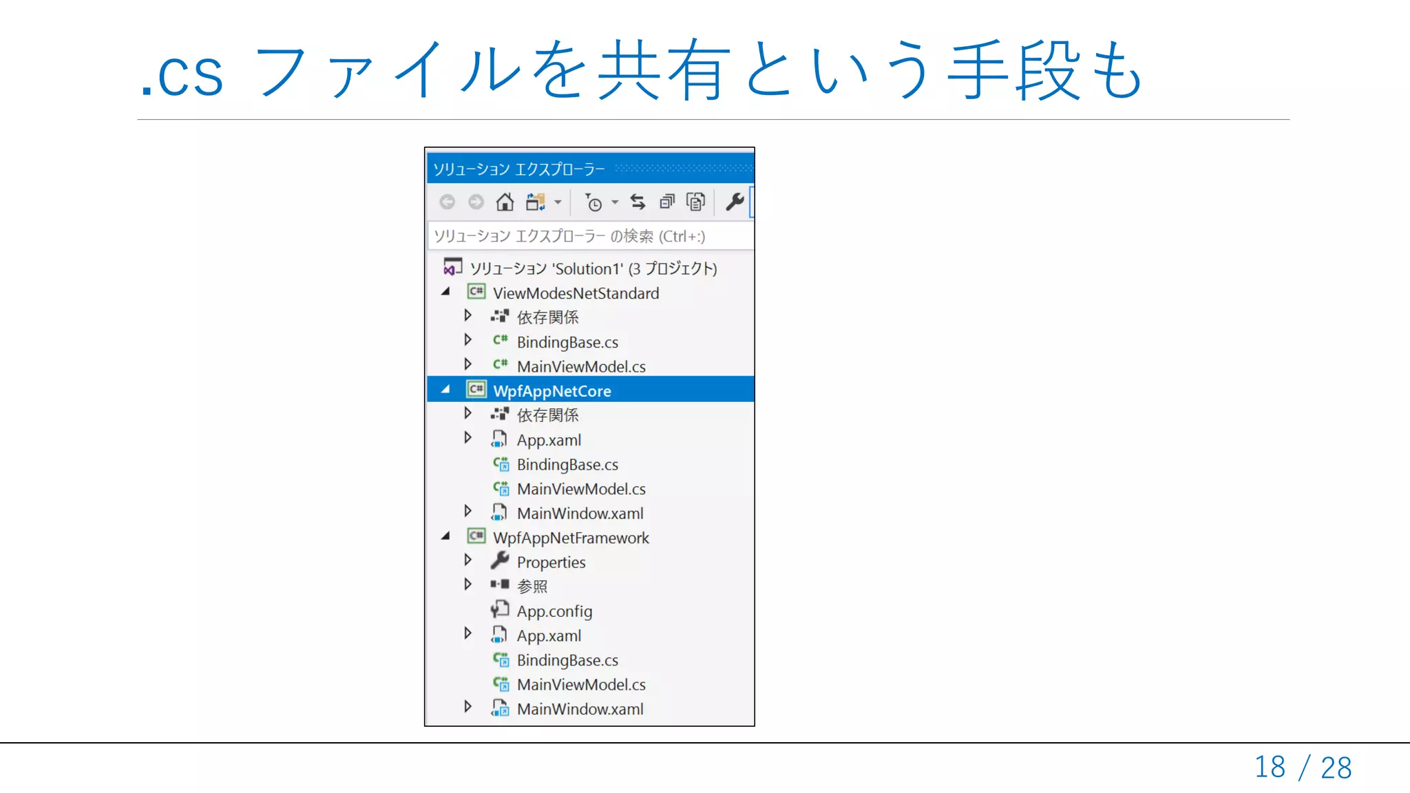Click Sync with Active Document arrows icon
This screenshot has height=793, width=1410.
pyautogui.click(x=638, y=202)
